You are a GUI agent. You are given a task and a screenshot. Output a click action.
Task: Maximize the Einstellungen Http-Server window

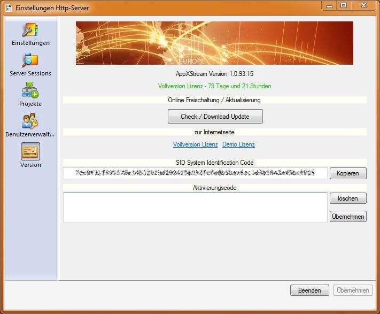pyautogui.click(x=344, y=5)
